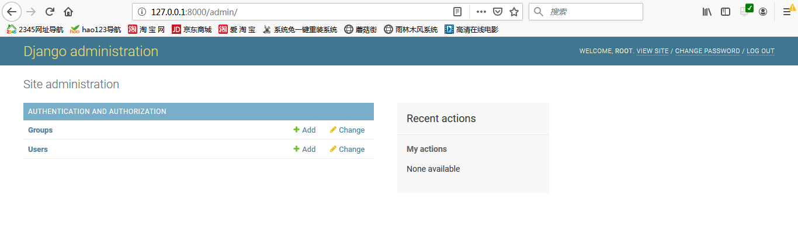The width and height of the screenshot is (798, 236).
Task: Open page actions three-dot menu
Action: pyautogui.click(x=481, y=12)
